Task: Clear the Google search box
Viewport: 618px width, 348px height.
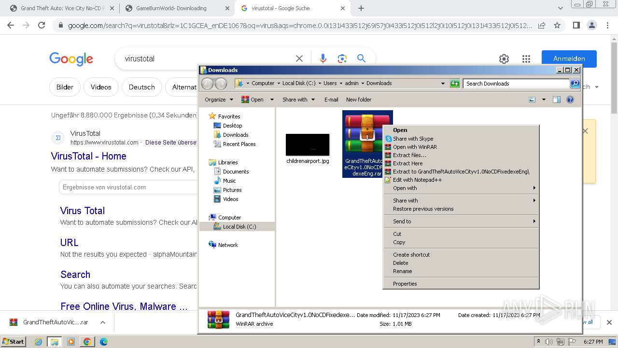Action: point(299,58)
